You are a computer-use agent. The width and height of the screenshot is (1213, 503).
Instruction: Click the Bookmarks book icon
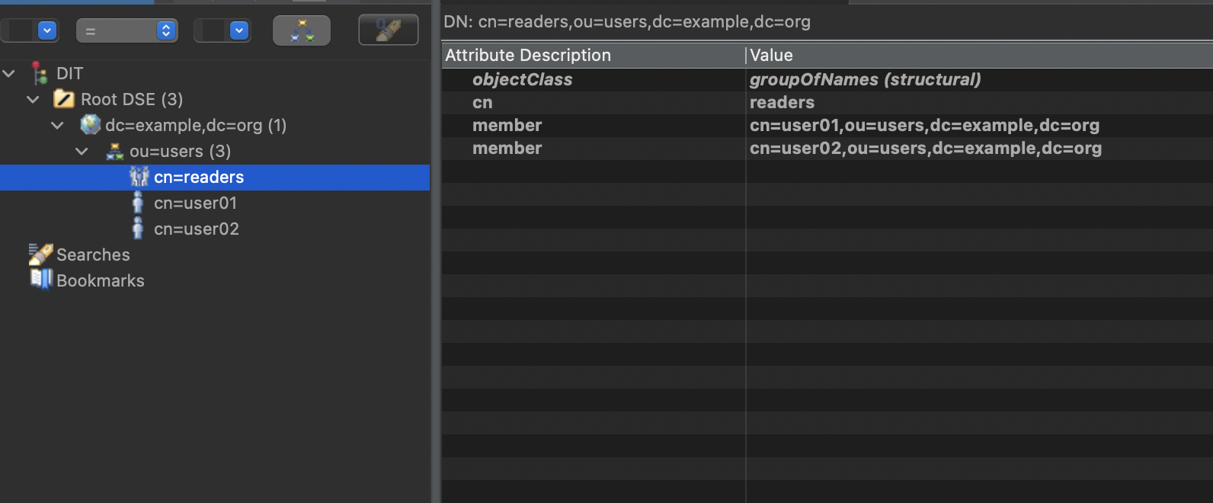[40, 280]
